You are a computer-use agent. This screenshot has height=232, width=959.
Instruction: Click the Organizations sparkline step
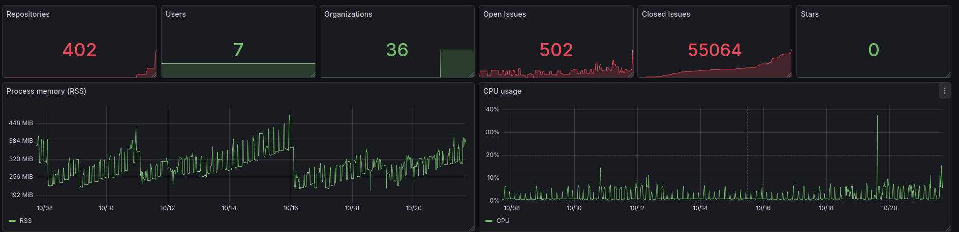pos(457,63)
